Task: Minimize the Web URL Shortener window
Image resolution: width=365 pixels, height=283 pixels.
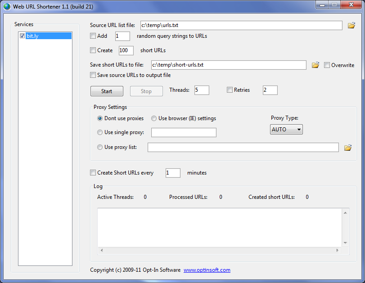Action: [322, 5]
